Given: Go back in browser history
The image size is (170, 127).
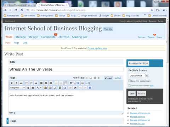Looking at the screenshot, I should 6,10.
